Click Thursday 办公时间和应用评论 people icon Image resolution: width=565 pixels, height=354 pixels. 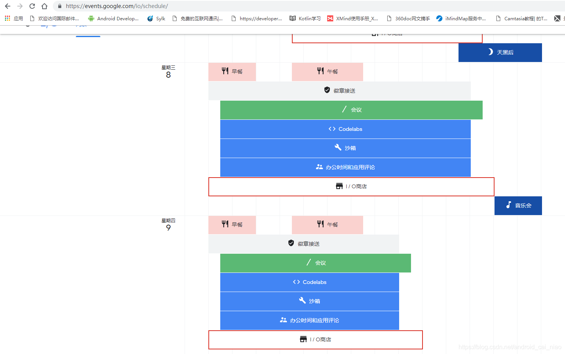pyautogui.click(x=283, y=320)
